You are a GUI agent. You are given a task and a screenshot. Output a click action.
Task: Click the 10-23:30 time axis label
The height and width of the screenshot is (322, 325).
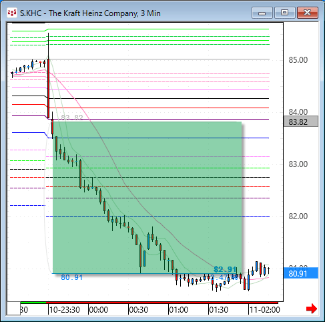(x=65, y=309)
